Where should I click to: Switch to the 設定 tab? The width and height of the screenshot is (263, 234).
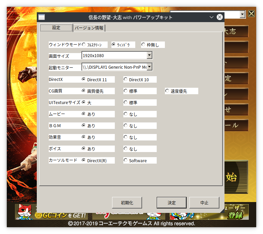point(56,28)
